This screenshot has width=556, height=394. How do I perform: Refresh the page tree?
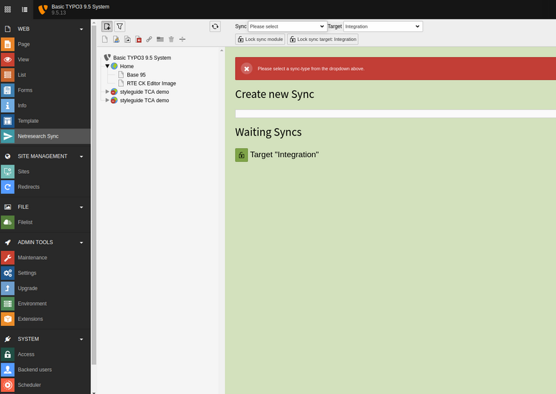215,26
